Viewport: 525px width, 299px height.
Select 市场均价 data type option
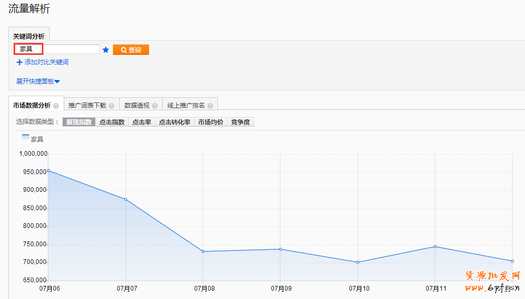pyautogui.click(x=211, y=122)
